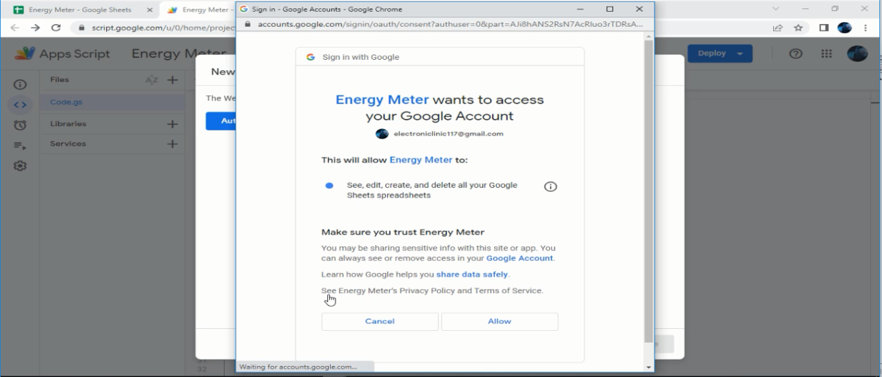Screen dimensions: 882x377
Task: Open Chrome three-dot menu
Action: pos(865,28)
